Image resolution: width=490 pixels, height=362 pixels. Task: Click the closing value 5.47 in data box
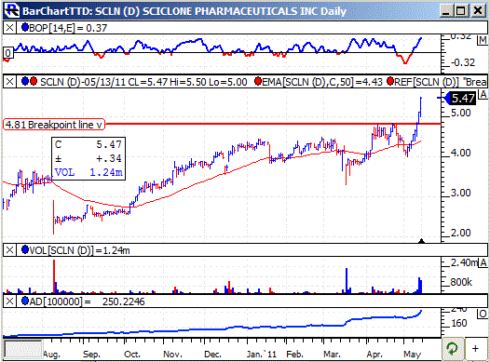[109, 144]
